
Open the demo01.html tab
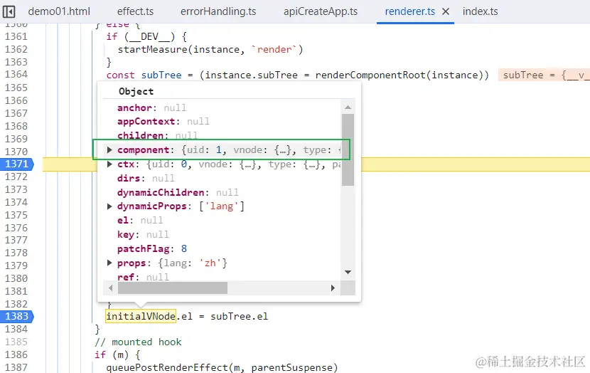[59, 11]
